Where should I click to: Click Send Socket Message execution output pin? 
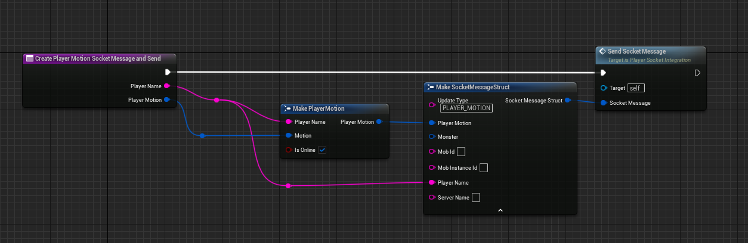[x=697, y=73]
